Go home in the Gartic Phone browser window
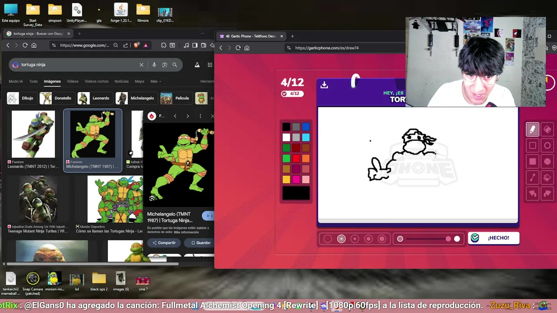The height and width of the screenshot is (313, 557). tap(247, 48)
